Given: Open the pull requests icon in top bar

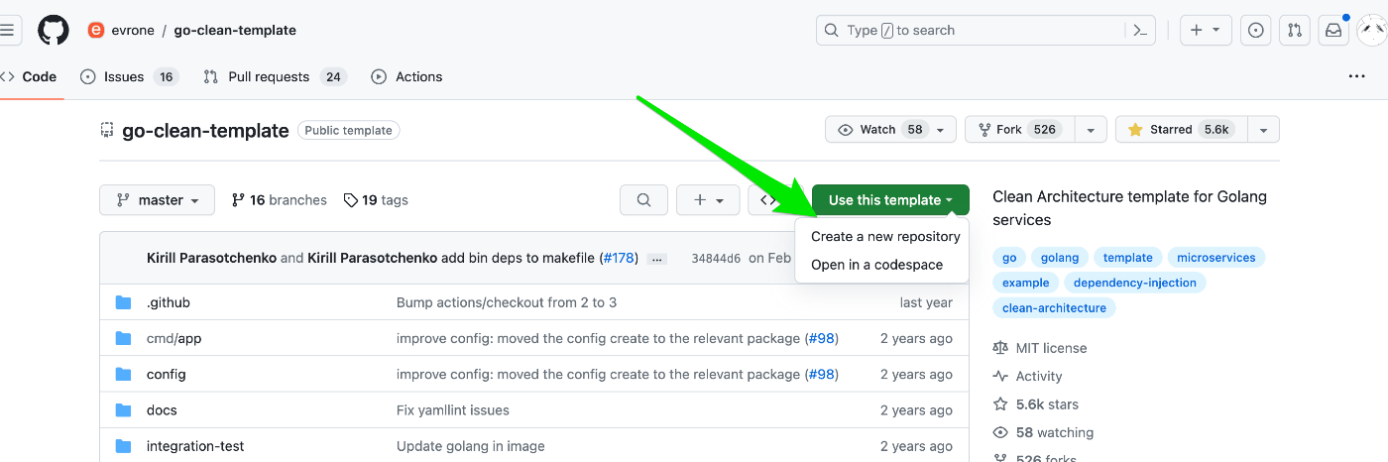Looking at the screenshot, I should point(1295,31).
